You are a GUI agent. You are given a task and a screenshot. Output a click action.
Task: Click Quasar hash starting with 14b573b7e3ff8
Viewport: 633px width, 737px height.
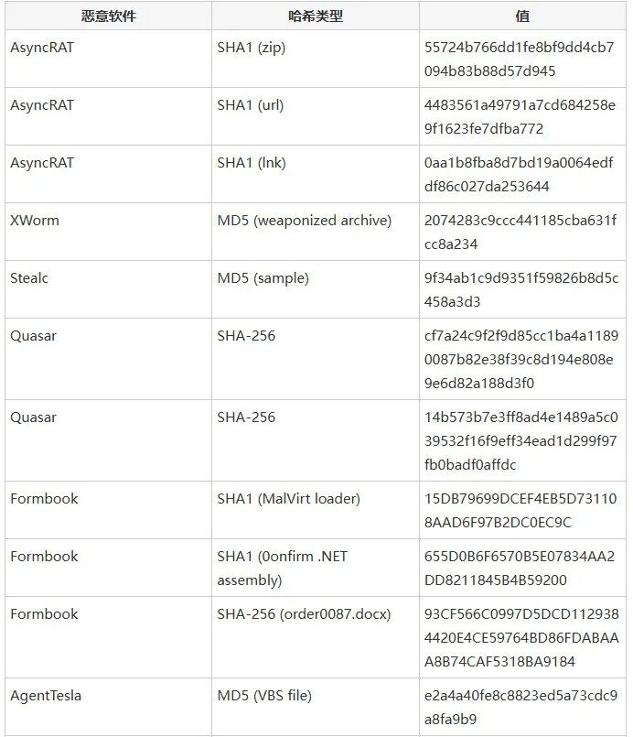521,441
